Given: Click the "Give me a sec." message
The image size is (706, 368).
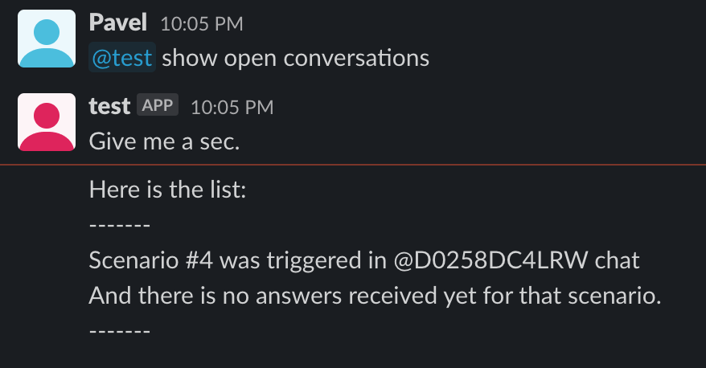Looking at the screenshot, I should point(164,141).
